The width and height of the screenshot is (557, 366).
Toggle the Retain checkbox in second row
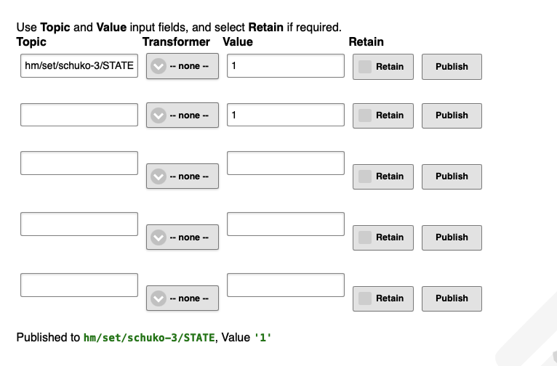pyautogui.click(x=365, y=115)
